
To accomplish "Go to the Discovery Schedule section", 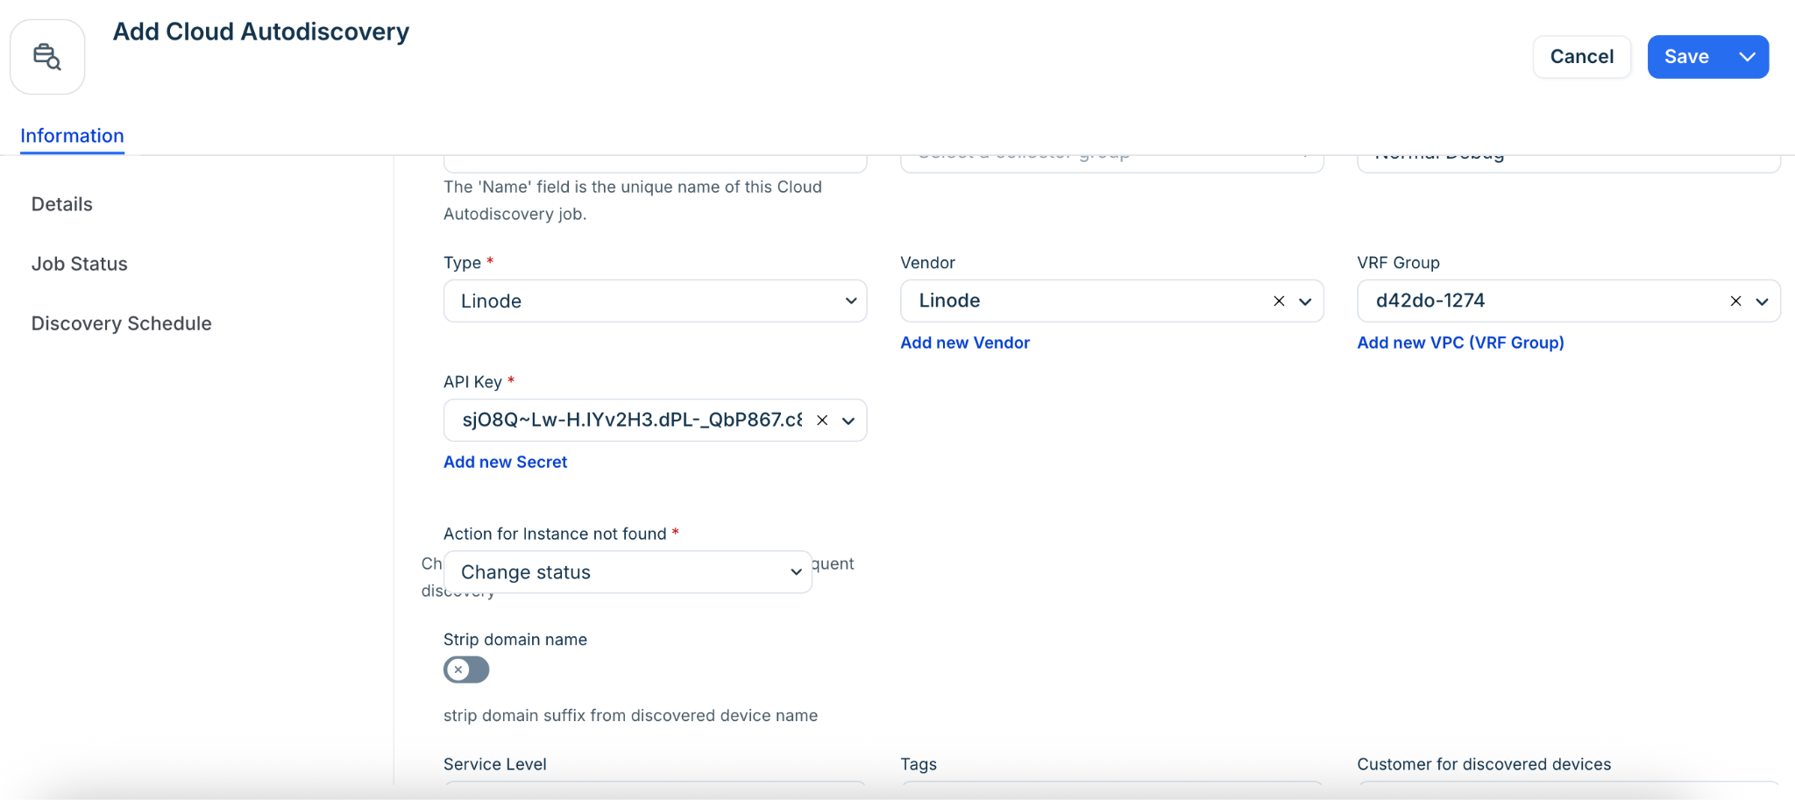I will pyautogui.click(x=122, y=323).
